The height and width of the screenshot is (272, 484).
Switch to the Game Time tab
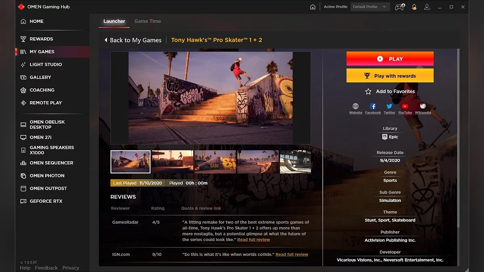click(148, 21)
